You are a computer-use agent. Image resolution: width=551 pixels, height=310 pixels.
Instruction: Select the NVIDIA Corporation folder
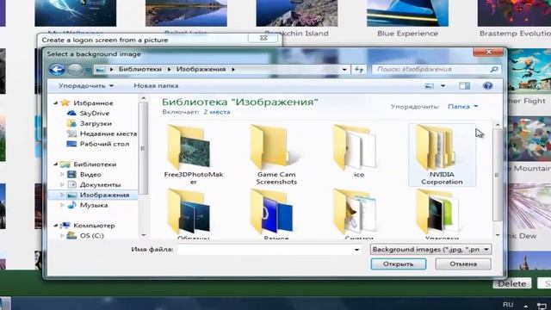[x=442, y=155]
